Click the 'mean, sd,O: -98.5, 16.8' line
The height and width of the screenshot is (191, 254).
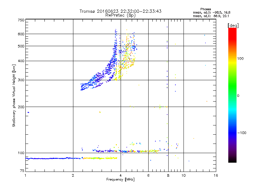click(x=211, y=12)
